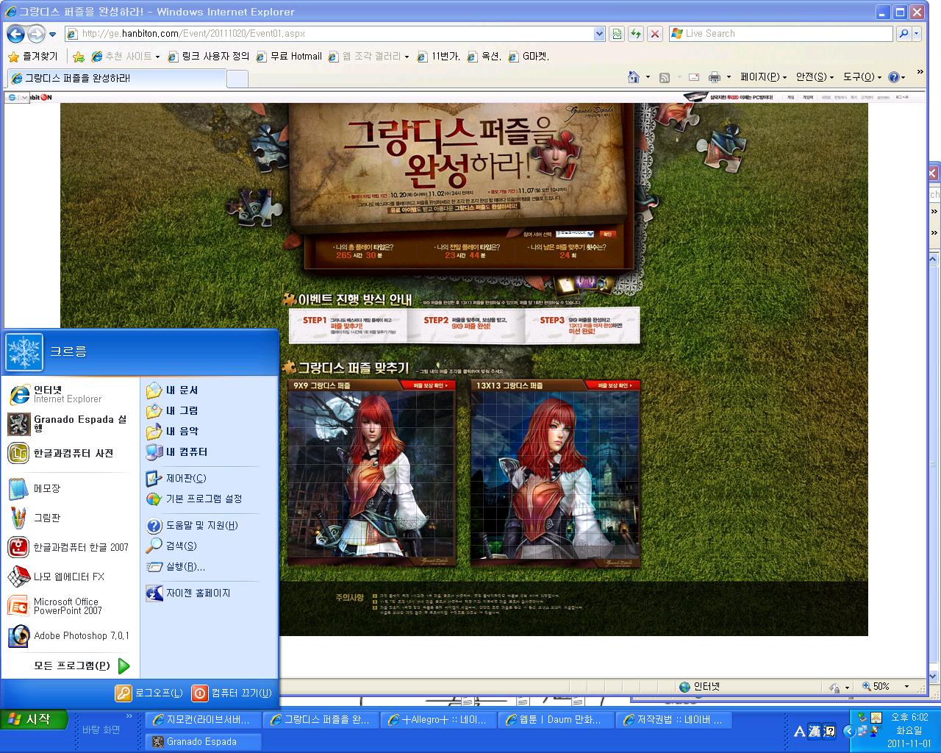Switch to Granado Espada taskbar item
941x753 pixels.
coord(203,741)
